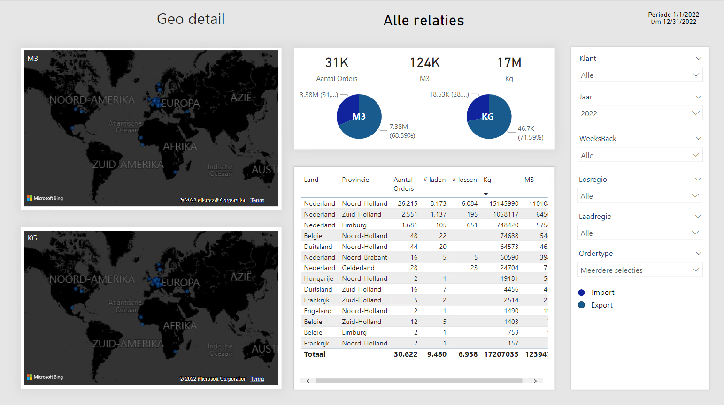Click the Gelderland province cell

[358, 268]
